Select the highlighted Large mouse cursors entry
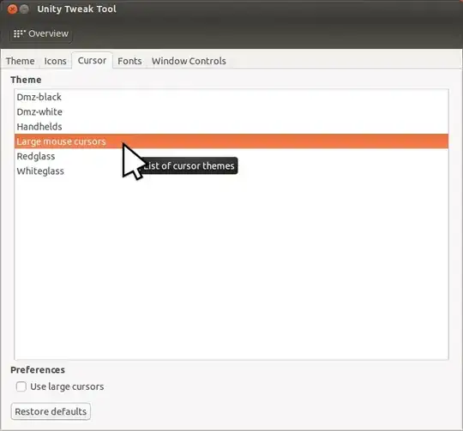This screenshot has height=431, width=463. pos(231,141)
